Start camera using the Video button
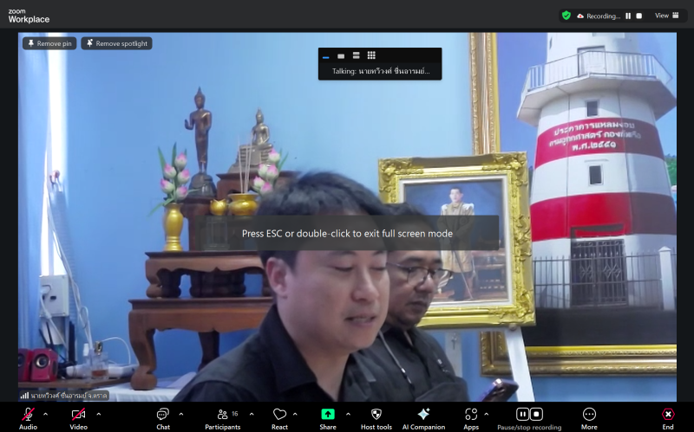This screenshot has width=694, height=432. point(78,415)
